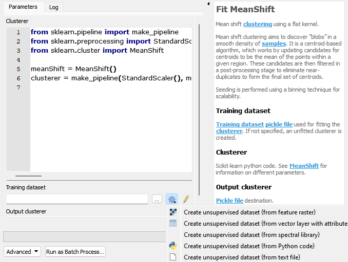Collapse help panel with the arrow icon
Viewport: 348px width, 262px height.
(x=208, y=4)
